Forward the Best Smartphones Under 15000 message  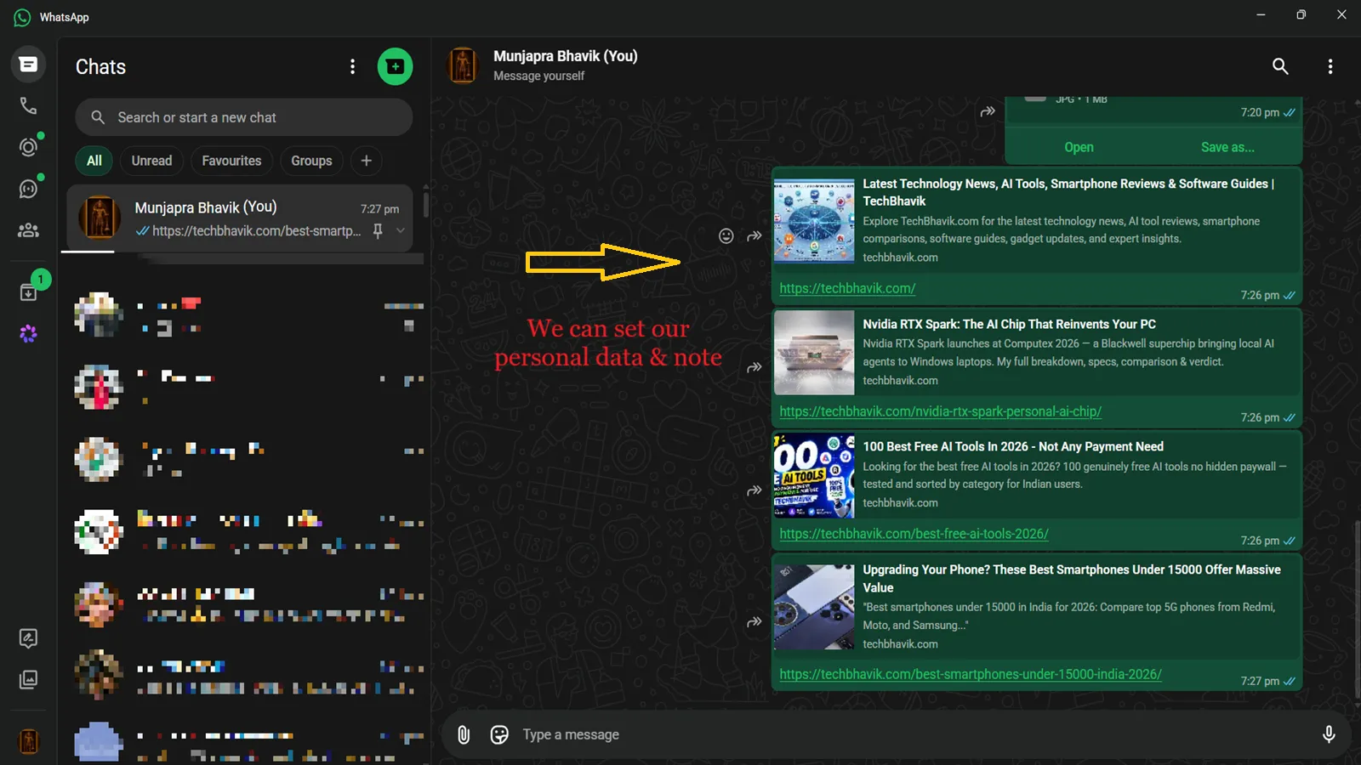click(x=755, y=622)
